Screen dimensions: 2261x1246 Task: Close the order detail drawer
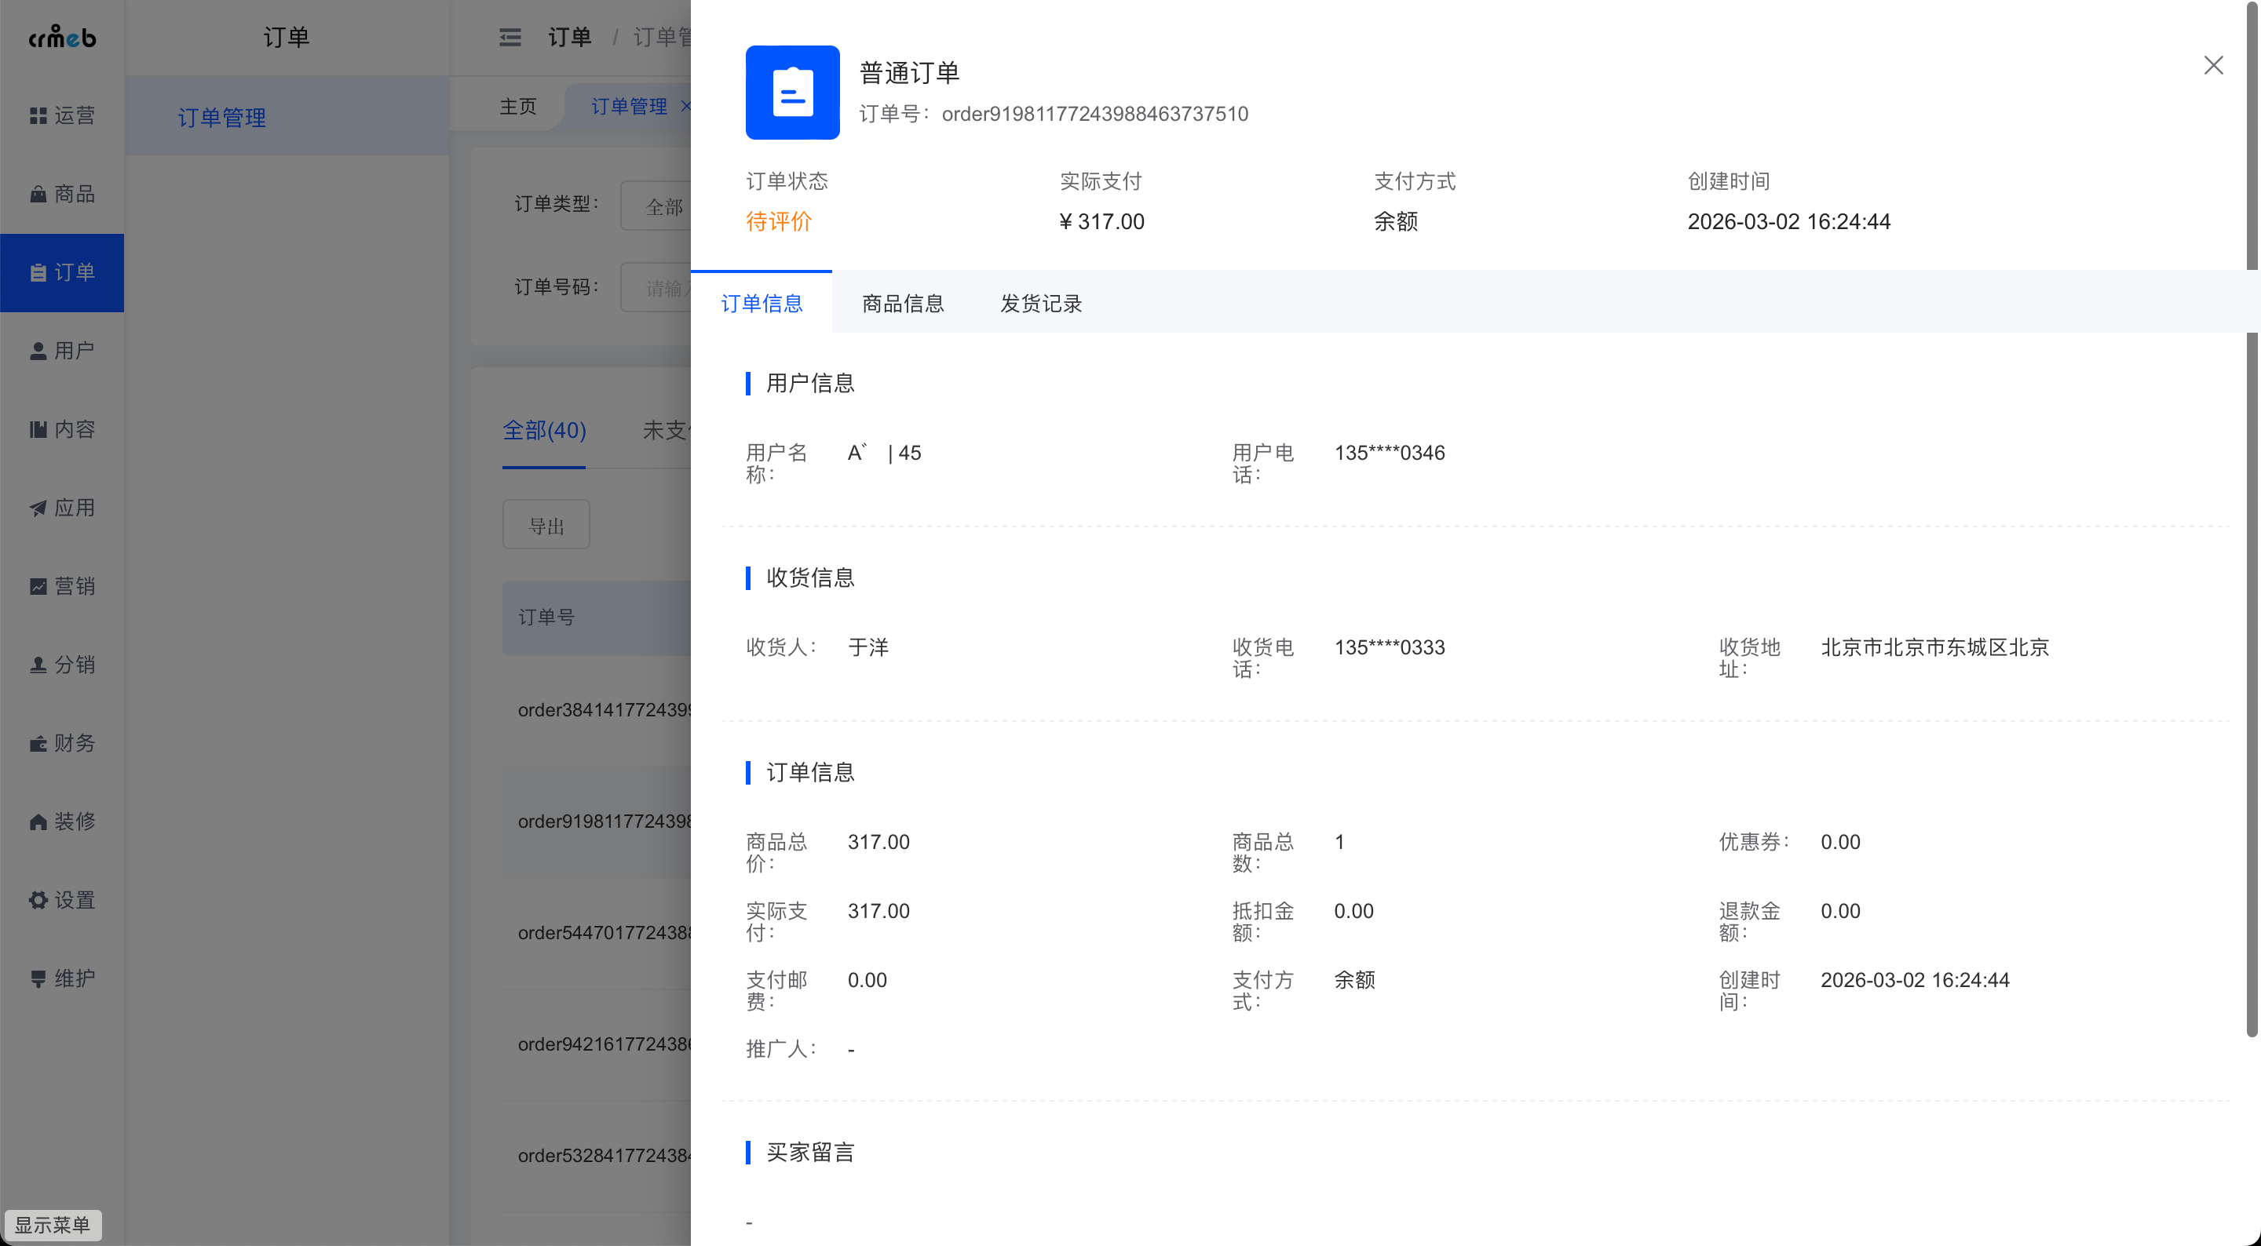click(2213, 66)
